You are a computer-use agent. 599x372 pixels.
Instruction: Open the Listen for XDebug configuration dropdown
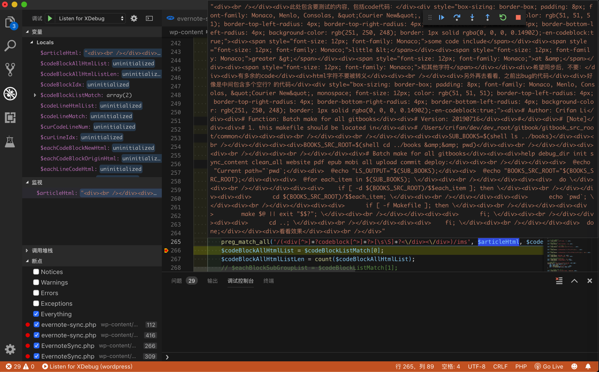pos(91,18)
